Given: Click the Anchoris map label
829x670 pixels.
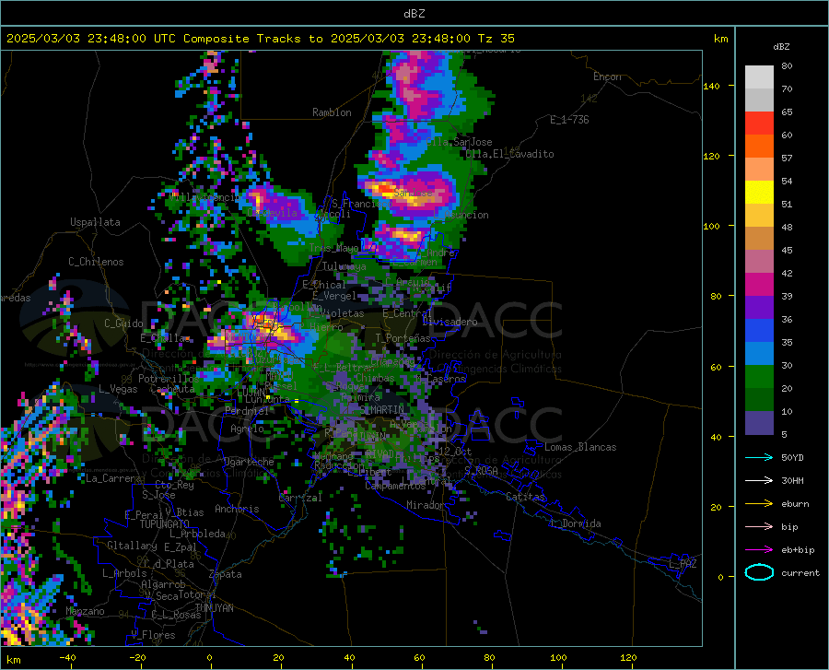Looking at the screenshot, I should 237,509.
